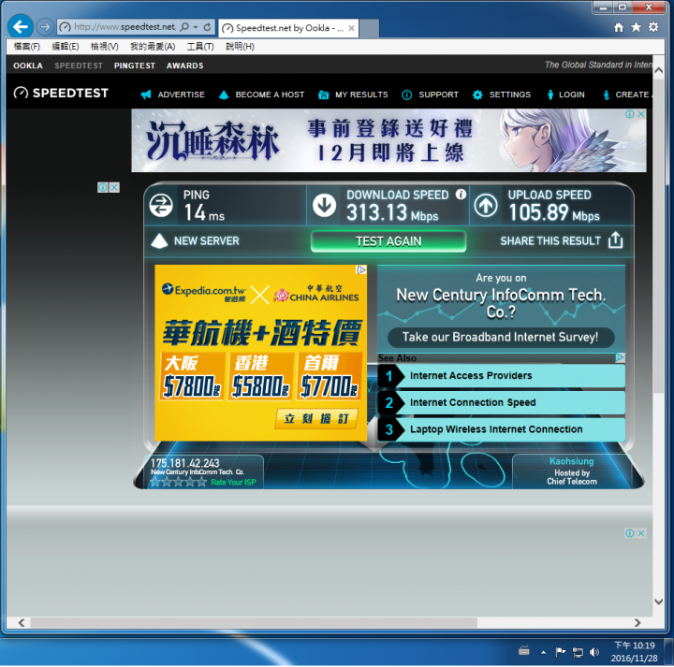The height and width of the screenshot is (667, 674).
Task: Click the vertical scrollbar down arrow
Action: click(658, 602)
